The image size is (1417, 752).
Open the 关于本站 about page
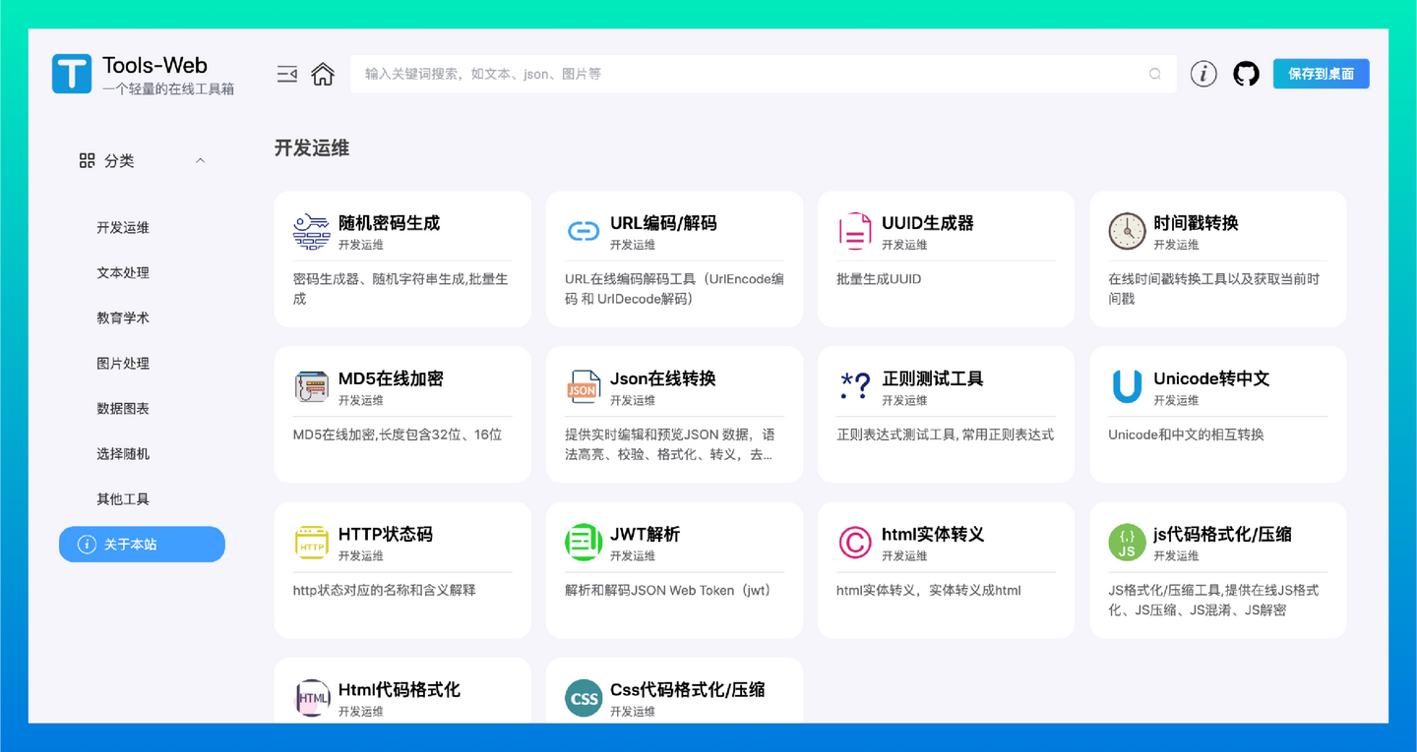[142, 545]
